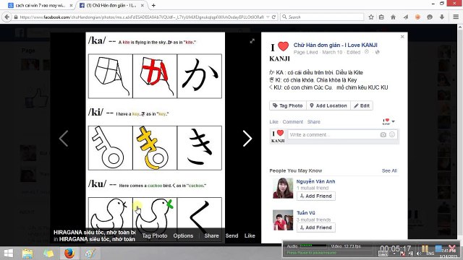Click the March 10 post date link
This screenshot has height=260, width=463.
(x=332, y=52)
